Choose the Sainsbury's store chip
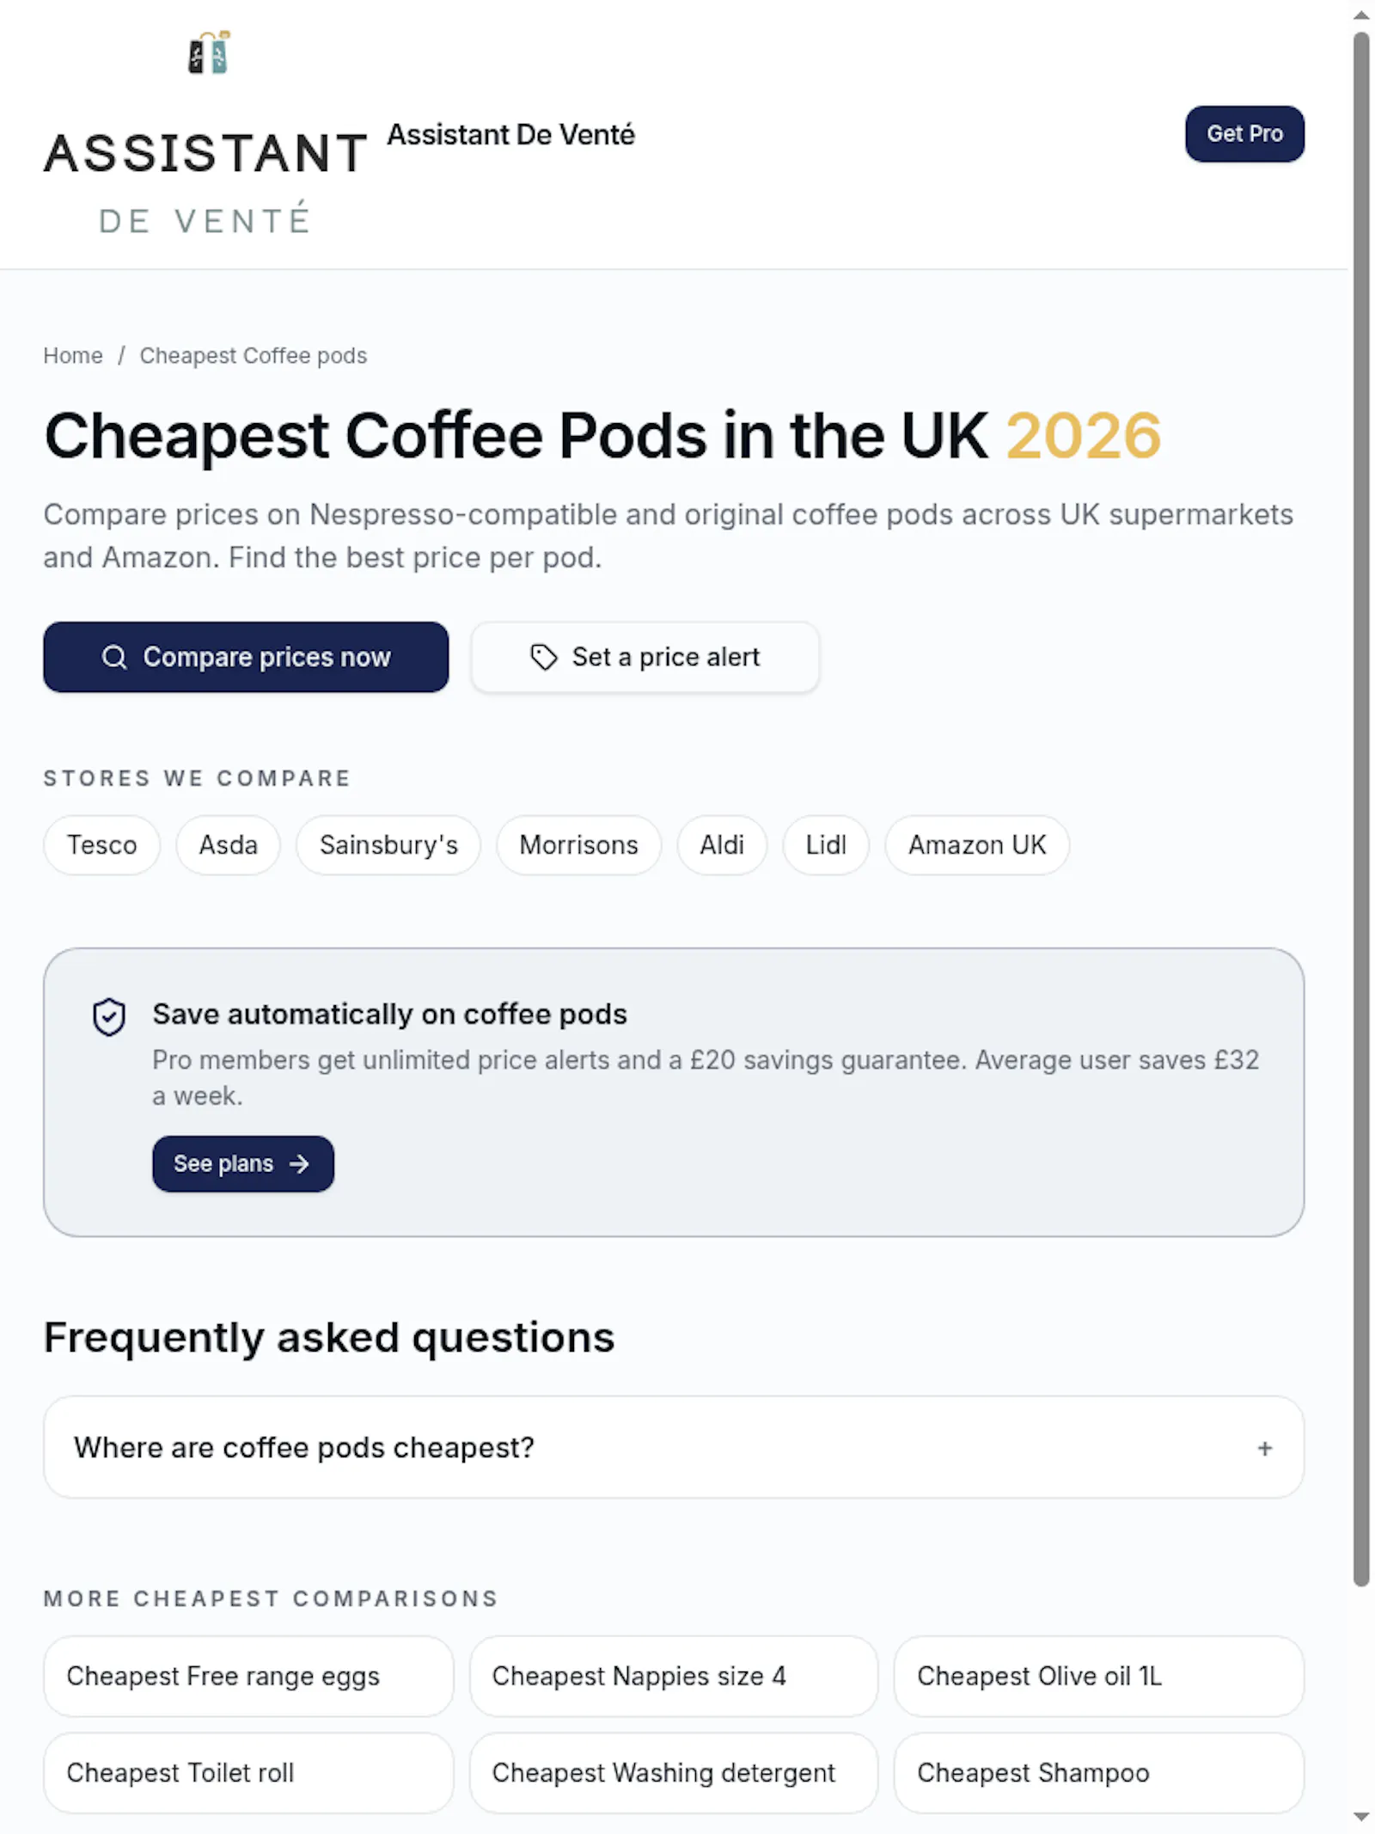The width and height of the screenshot is (1375, 1834). coord(388,844)
